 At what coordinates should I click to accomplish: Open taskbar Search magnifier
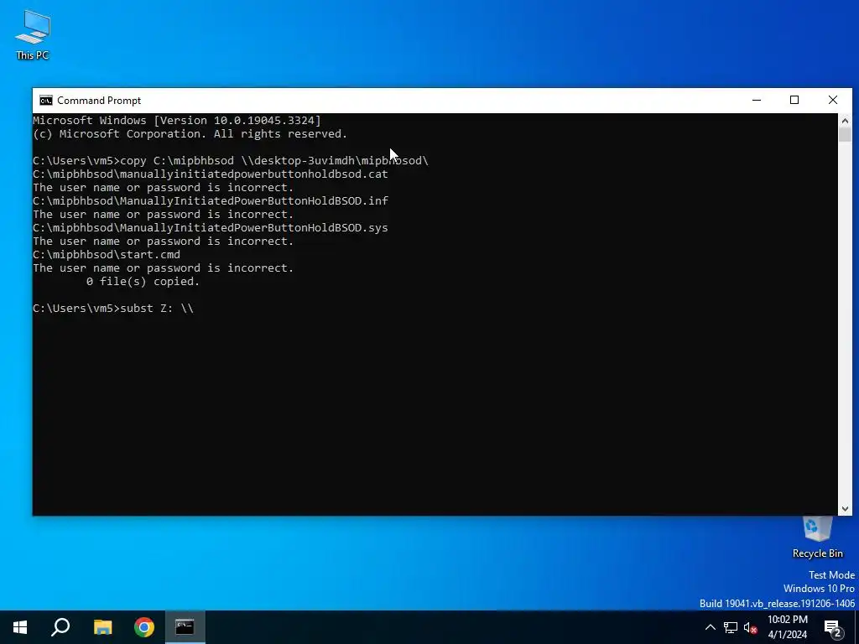click(60, 627)
